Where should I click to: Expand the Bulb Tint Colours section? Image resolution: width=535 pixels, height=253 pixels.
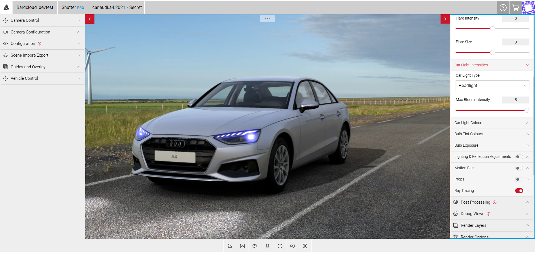pos(527,134)
